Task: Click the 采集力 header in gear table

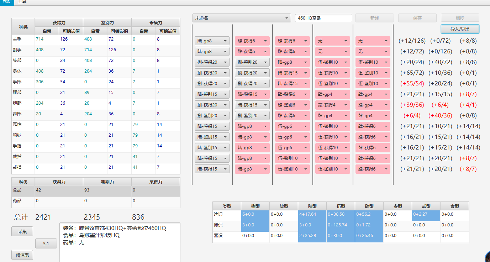Action: 156,22
